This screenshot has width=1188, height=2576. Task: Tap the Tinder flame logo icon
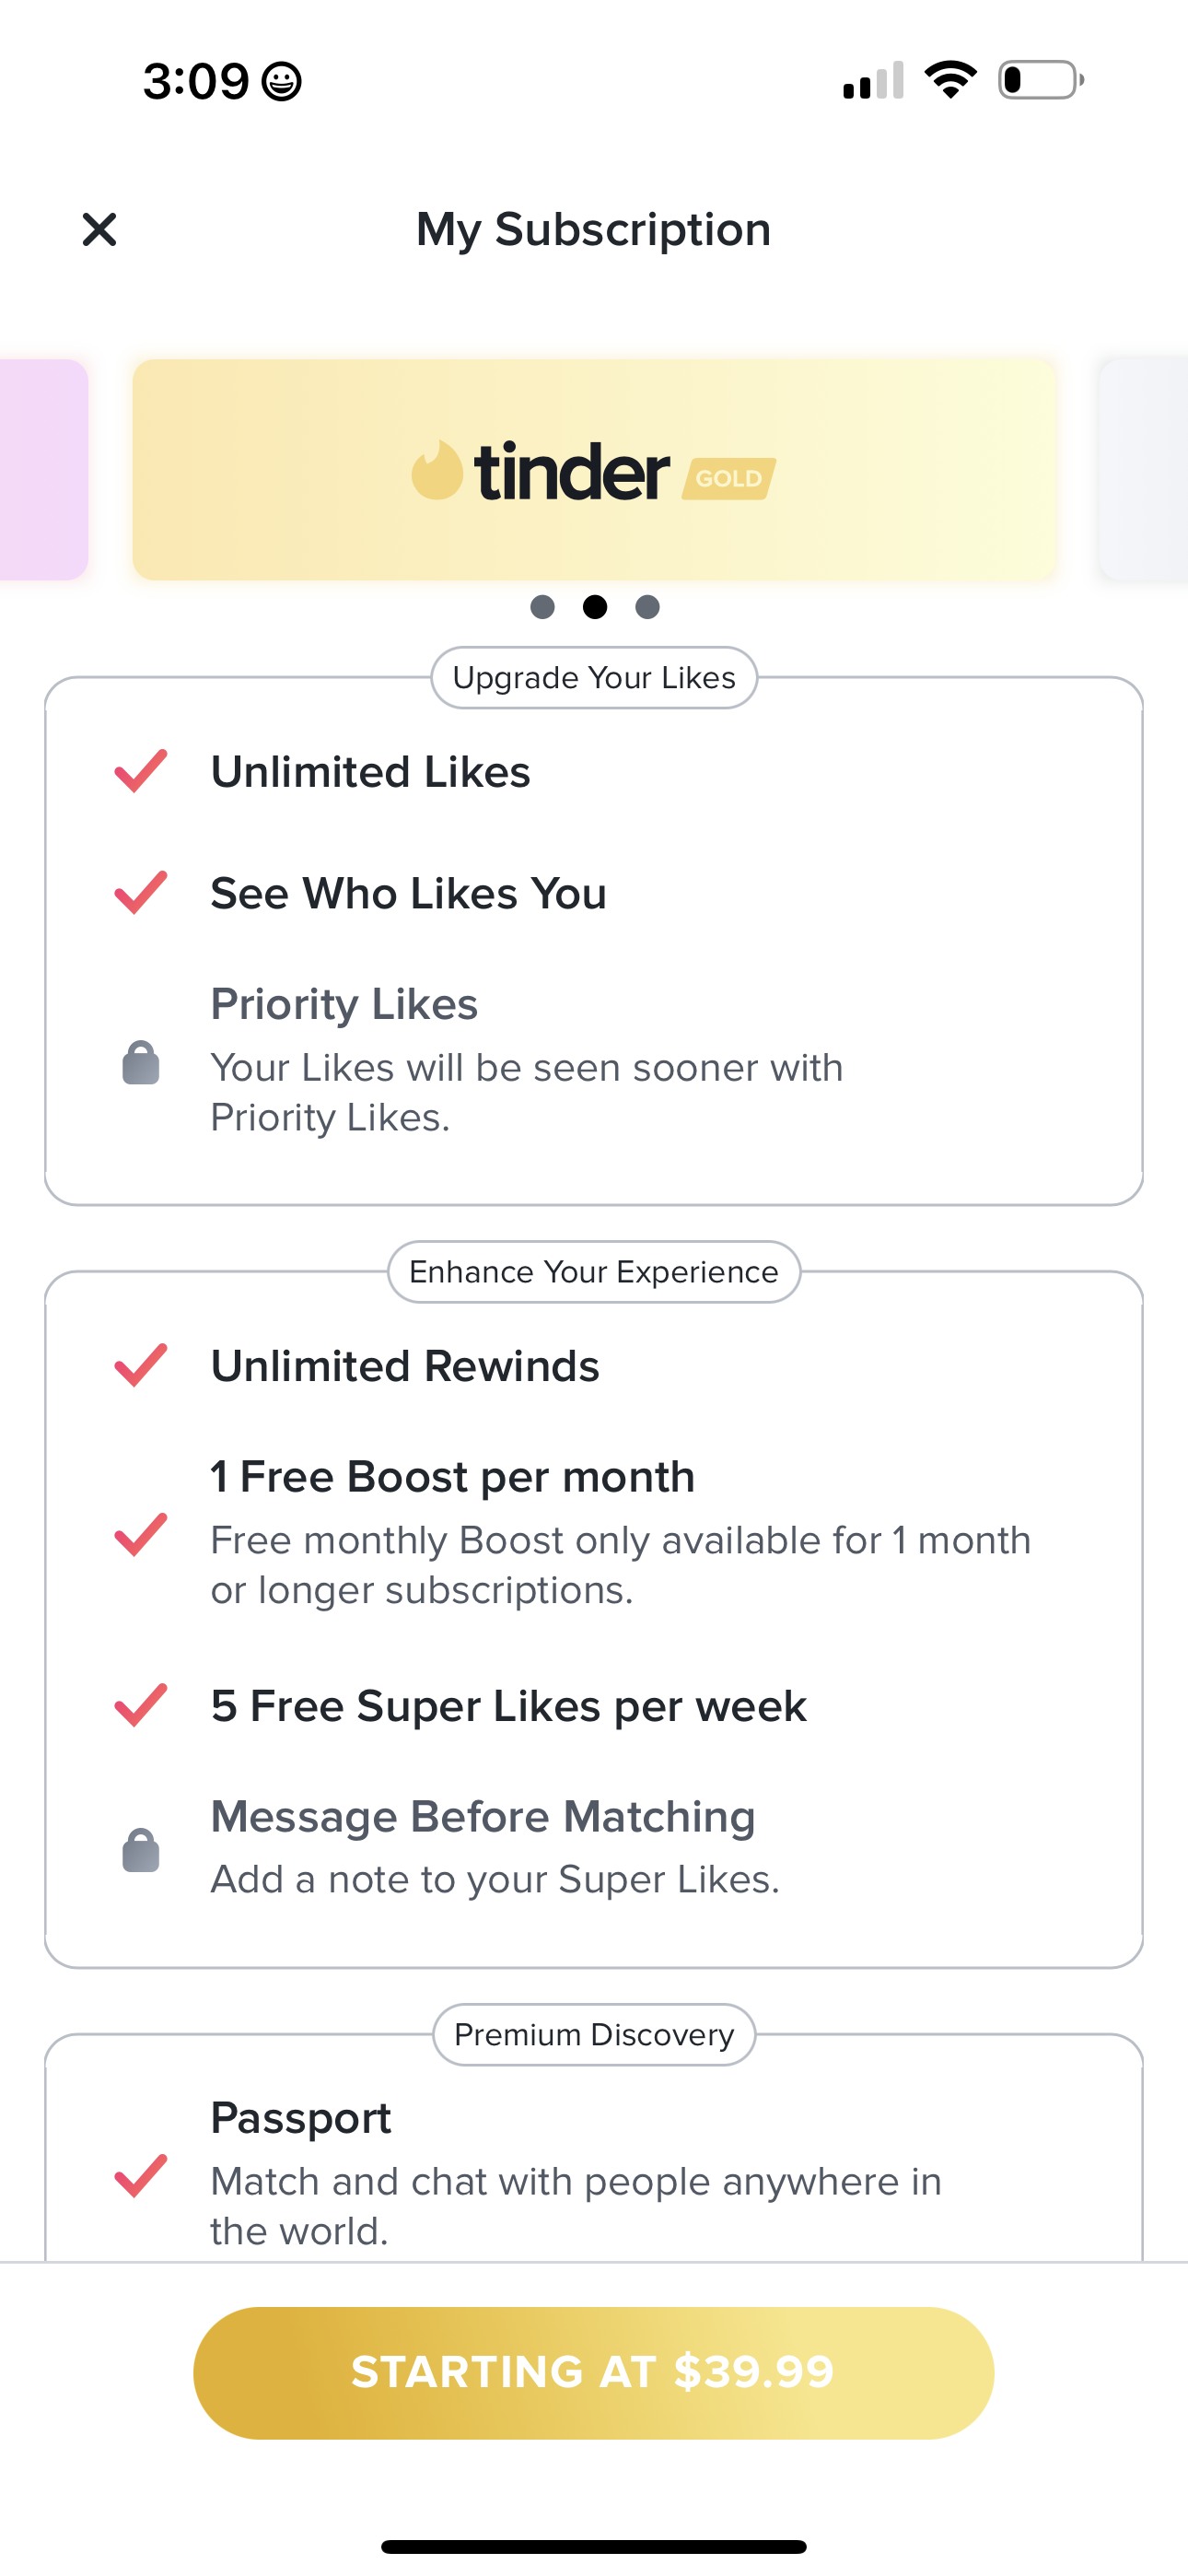coord(437,470)
